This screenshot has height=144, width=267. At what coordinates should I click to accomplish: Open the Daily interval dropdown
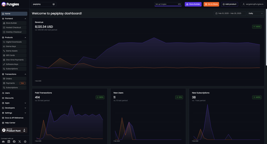click(256, 14)
